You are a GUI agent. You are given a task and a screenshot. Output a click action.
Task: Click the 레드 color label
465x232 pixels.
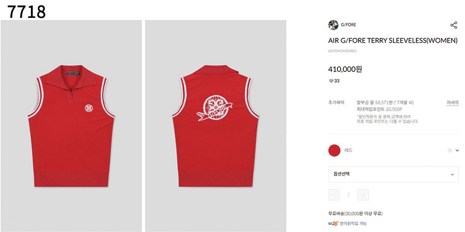click(348, 150)
